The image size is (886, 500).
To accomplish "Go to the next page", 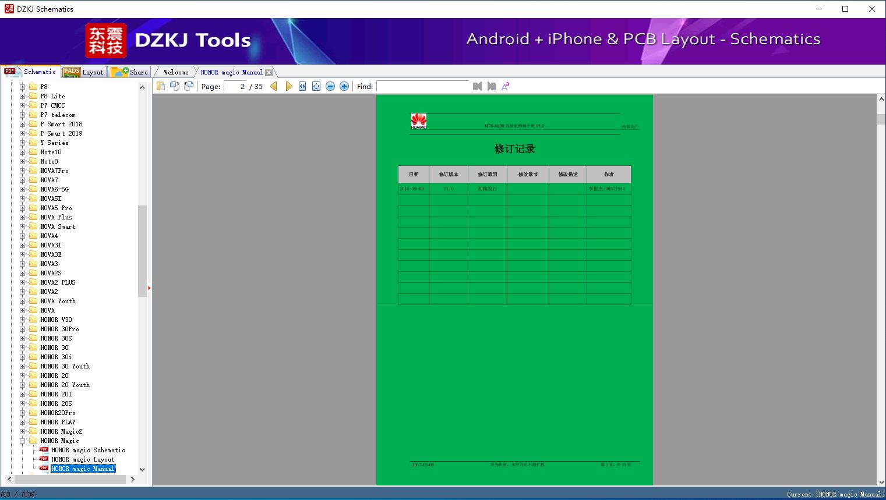I will [288, 86].
